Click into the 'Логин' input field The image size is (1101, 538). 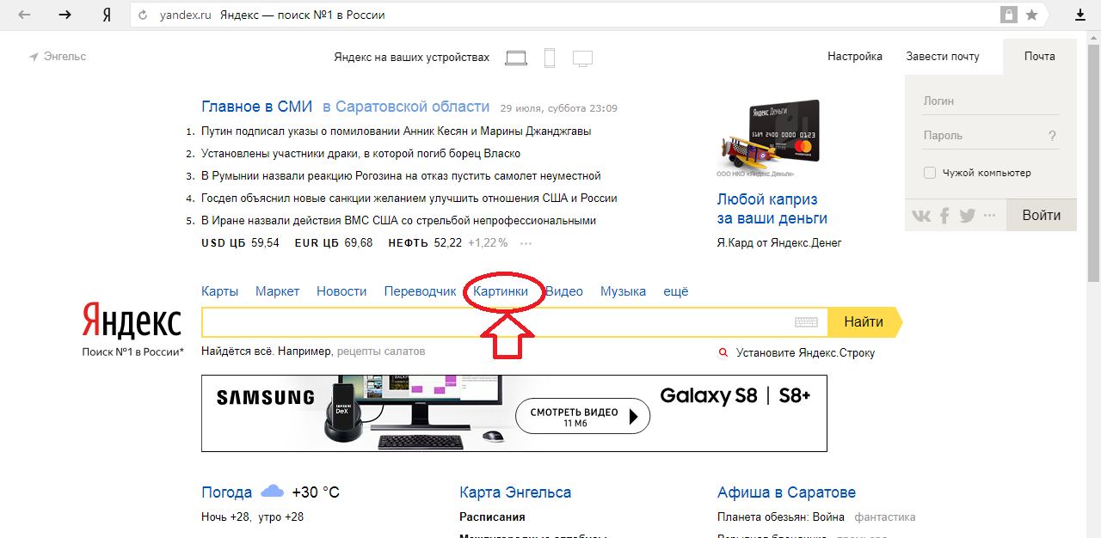pyautogui.click(x=989, y=101)
